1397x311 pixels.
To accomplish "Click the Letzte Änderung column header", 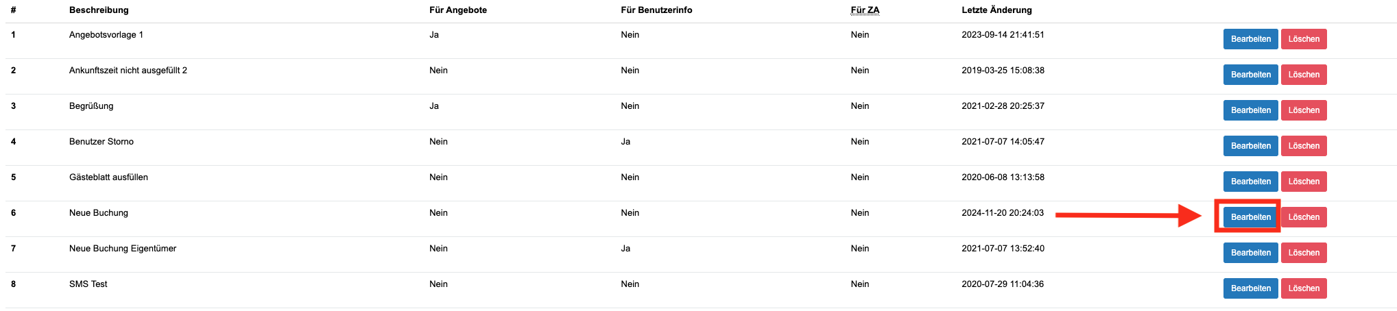I will coord(996,10).
